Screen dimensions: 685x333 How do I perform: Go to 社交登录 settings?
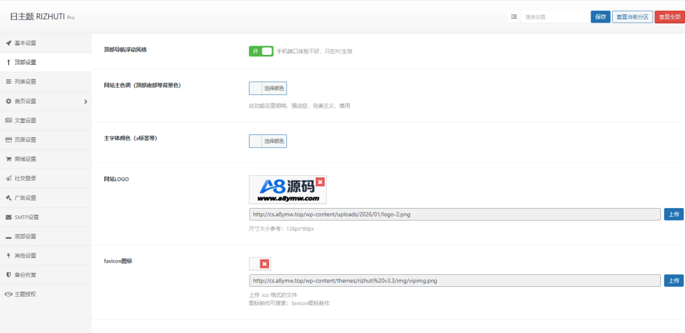pos(25,179)
